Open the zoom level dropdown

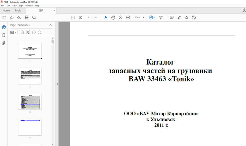tap(144, 17)
